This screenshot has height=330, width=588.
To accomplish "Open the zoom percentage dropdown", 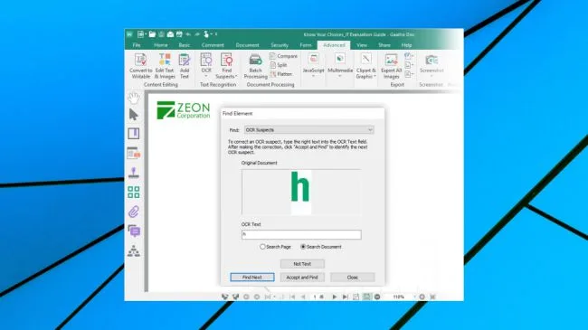I will (x=414, y=297).
